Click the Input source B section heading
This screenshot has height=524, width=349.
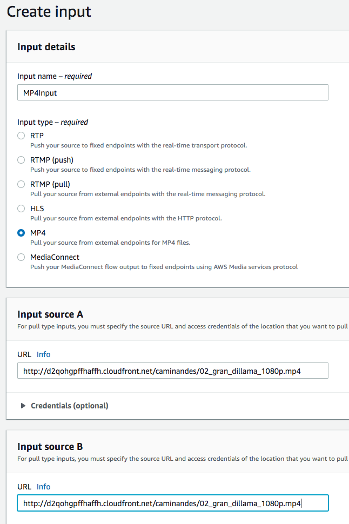[x=50, y=447]
